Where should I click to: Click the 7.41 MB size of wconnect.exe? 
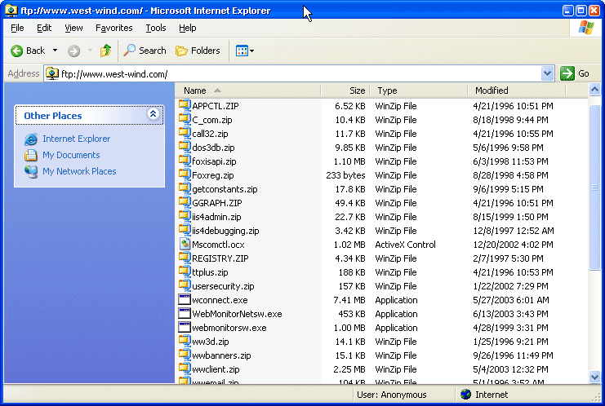(349, 300)
